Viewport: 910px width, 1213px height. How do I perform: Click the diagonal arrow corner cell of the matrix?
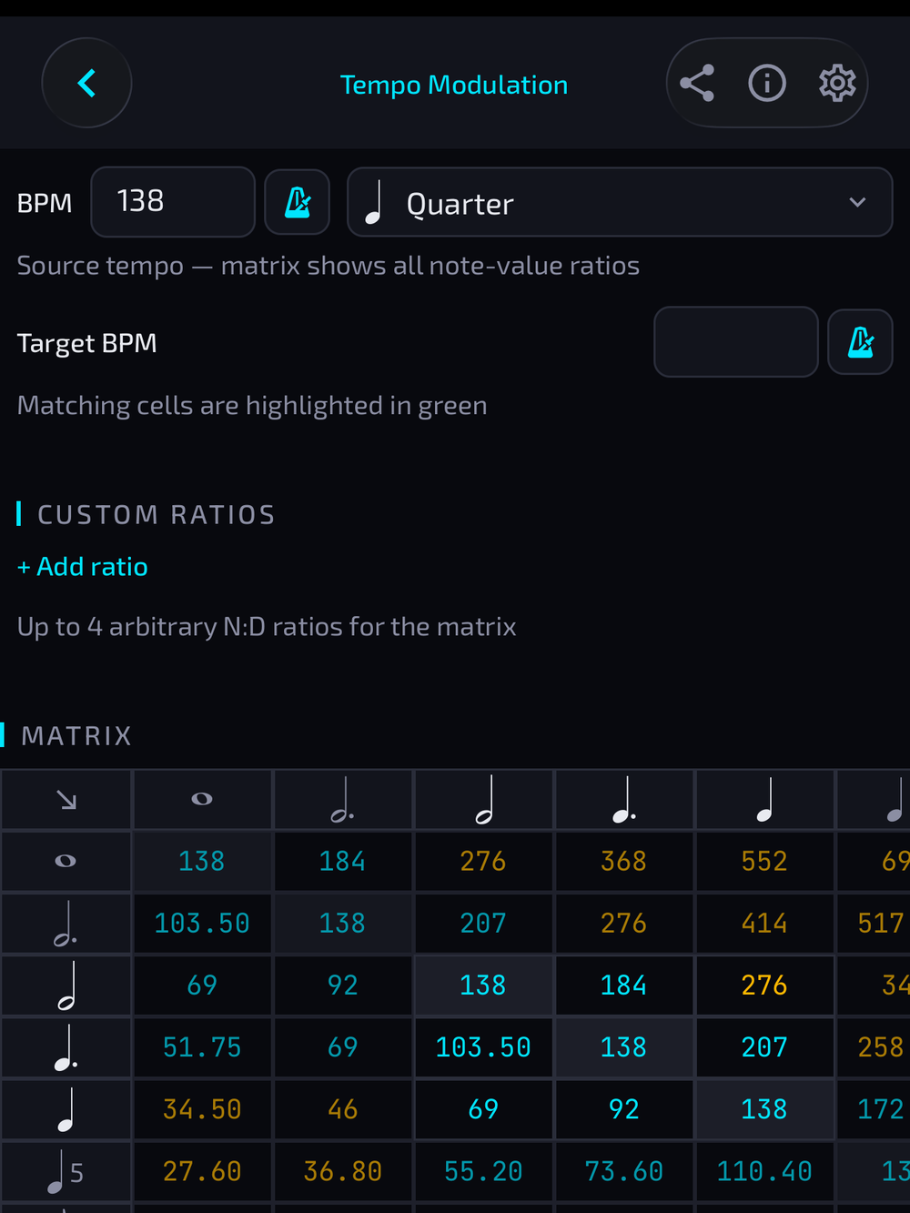coord(66,799)
